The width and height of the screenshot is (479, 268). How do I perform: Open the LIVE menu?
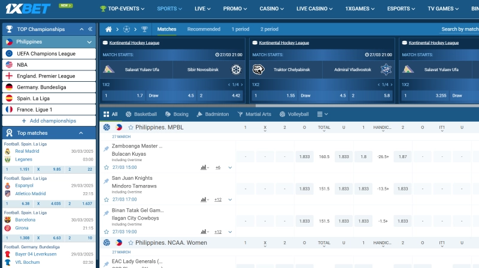coord(202,8)
